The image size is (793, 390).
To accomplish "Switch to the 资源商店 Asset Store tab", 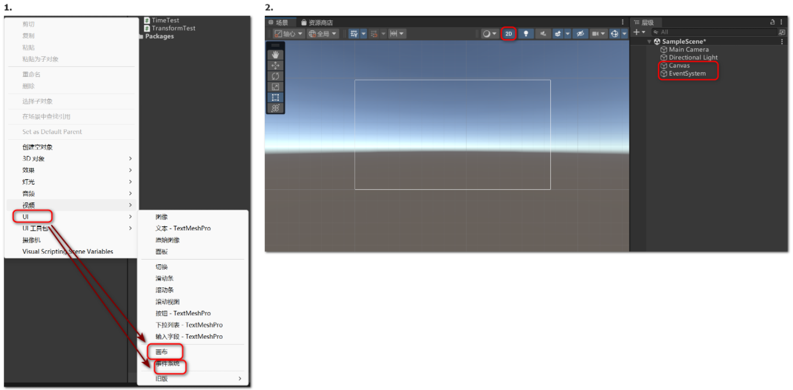I will tap(317, 22).
